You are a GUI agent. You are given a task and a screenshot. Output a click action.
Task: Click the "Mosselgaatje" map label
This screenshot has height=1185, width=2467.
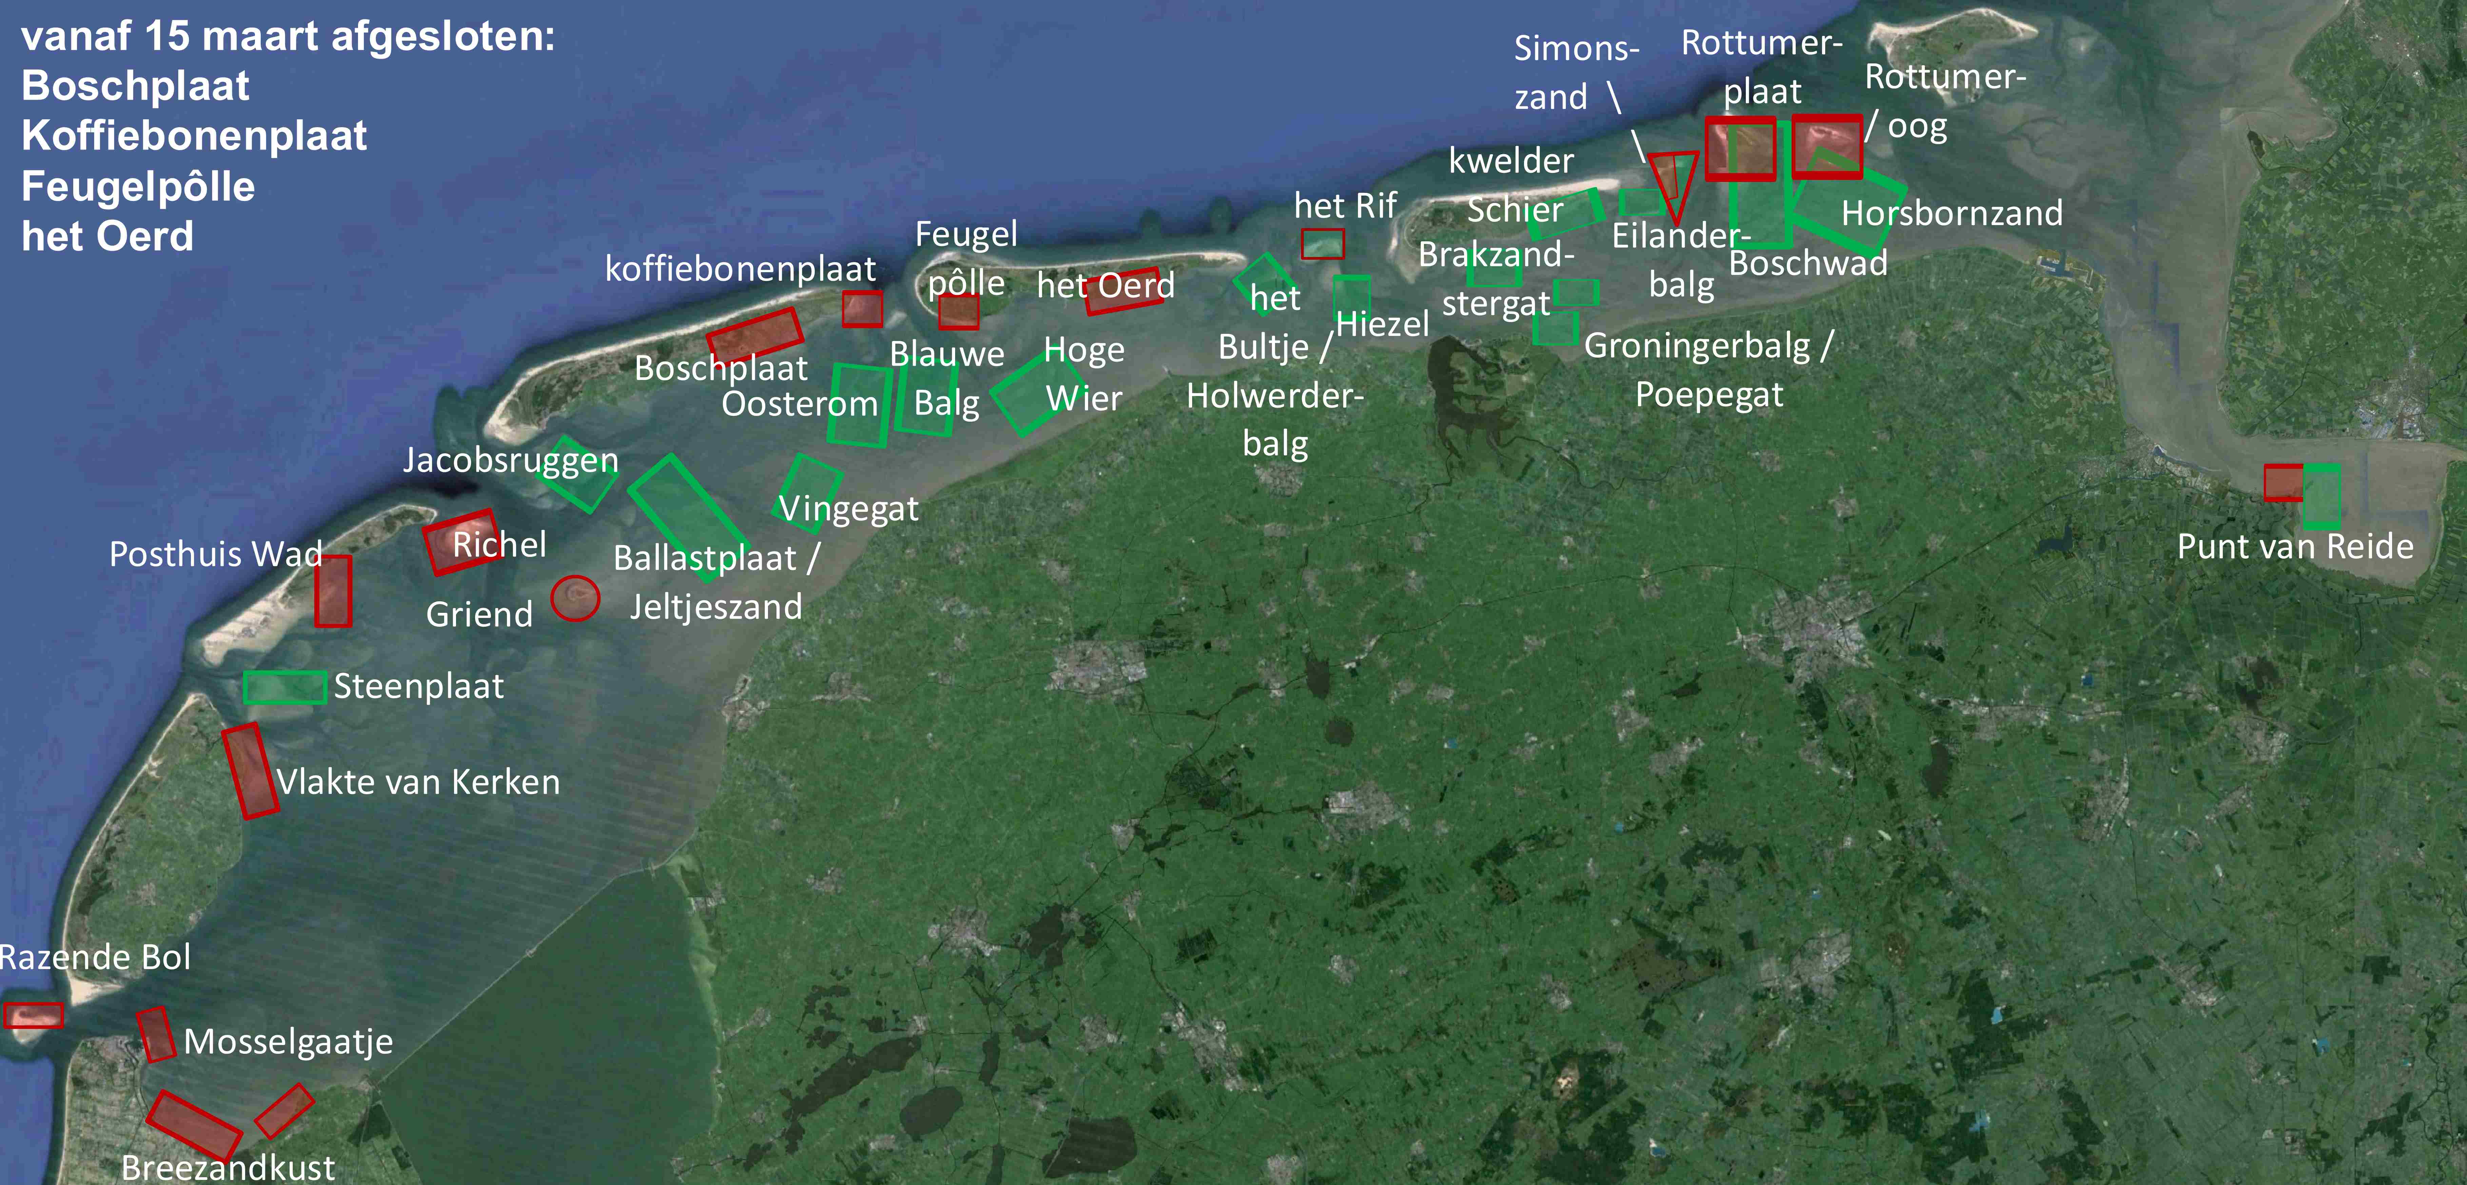pos(288,1041)
